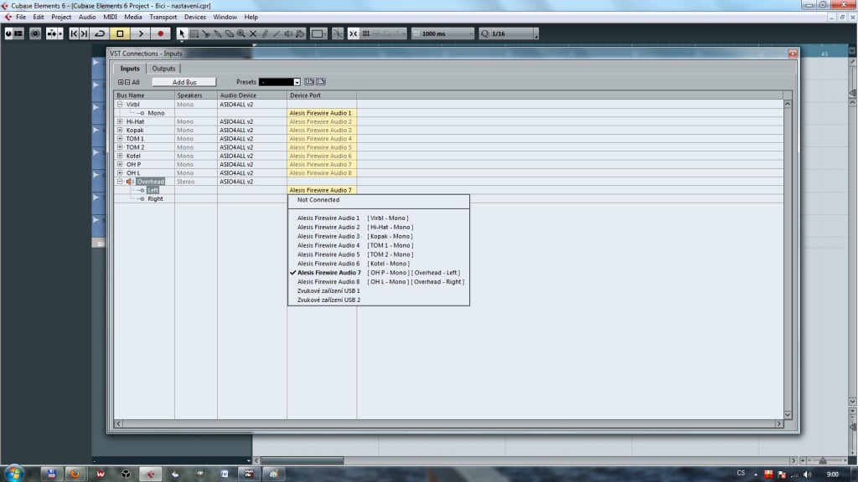Switch to the Outputs tab
Screen dimensions: 858x482
(x=163, y=69)
